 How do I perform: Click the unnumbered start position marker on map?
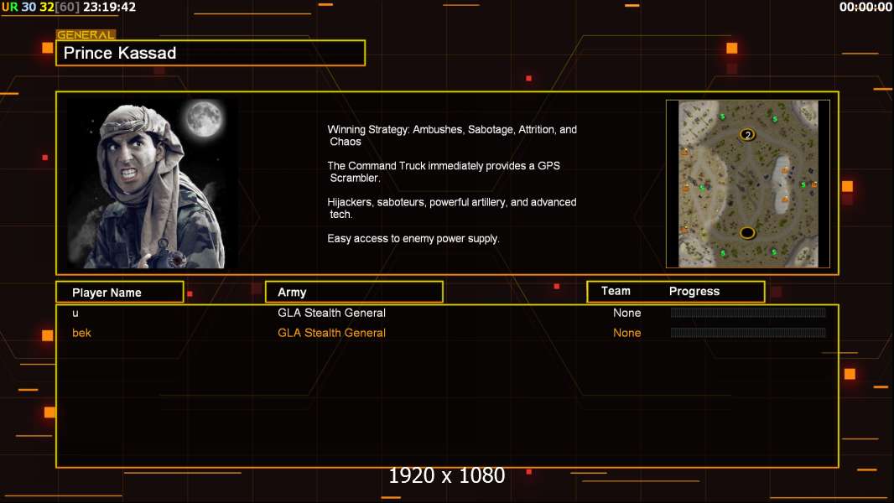747,232
